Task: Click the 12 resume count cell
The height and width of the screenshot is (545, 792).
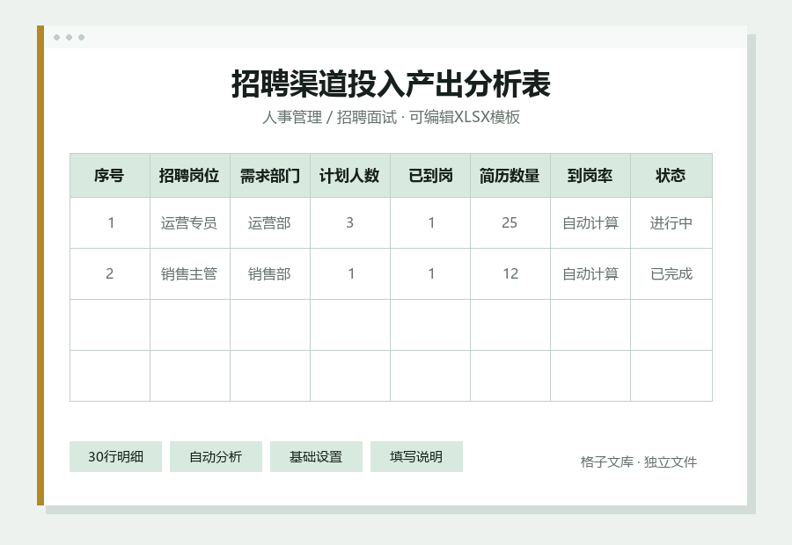Action: [510, 273]
